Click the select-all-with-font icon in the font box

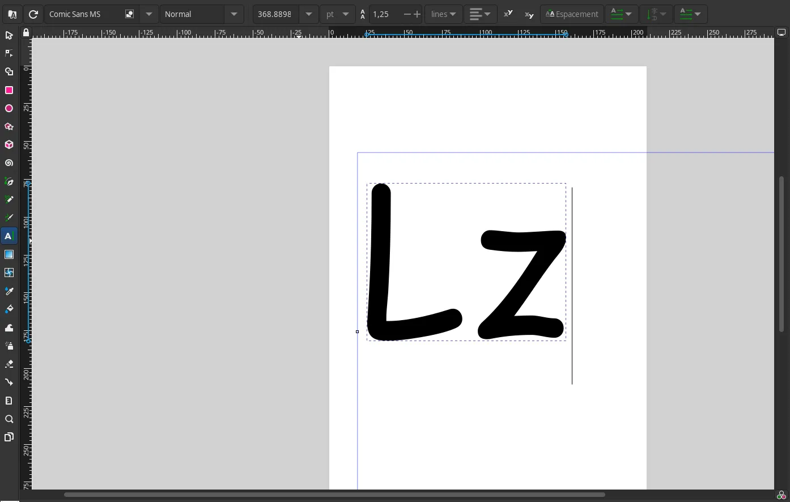pos(130,14)
